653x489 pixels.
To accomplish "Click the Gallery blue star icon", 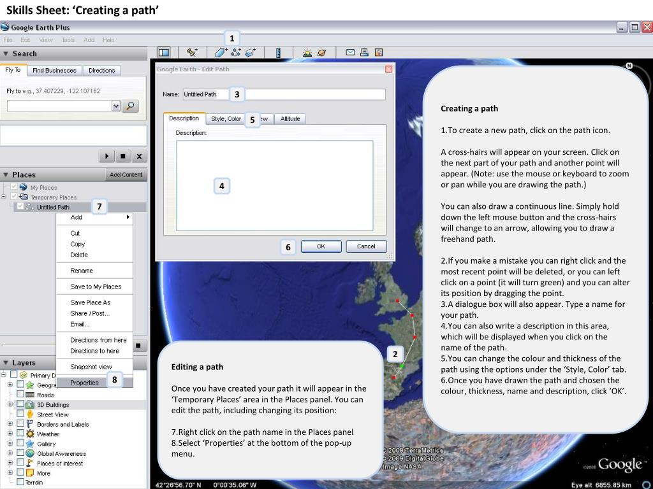I will pos(30,444).
